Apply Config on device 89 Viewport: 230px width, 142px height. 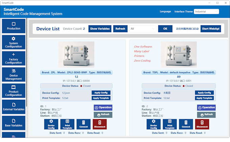point(204,93)
